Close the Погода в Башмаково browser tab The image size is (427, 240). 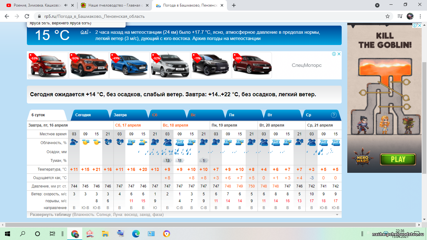coord(222,5)
